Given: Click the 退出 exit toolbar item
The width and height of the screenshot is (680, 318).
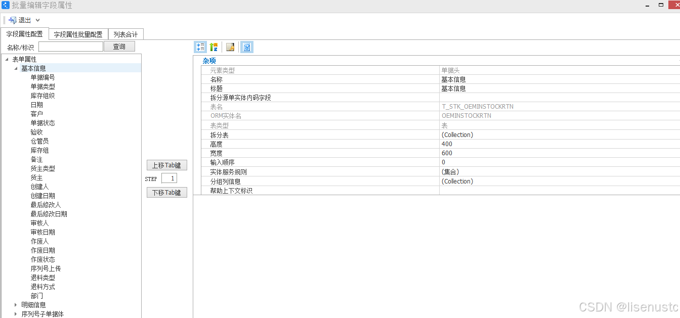Looking at the screenshot, I should point(20,20).
